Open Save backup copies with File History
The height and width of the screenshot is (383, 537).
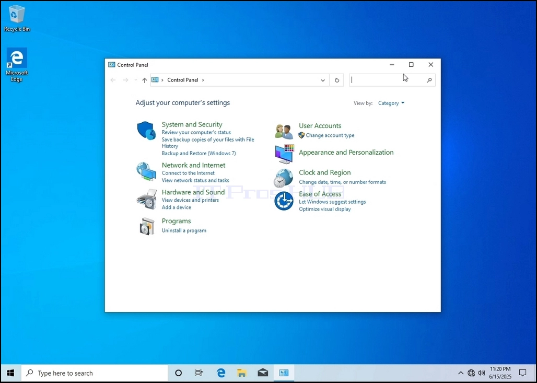point(208,143)
